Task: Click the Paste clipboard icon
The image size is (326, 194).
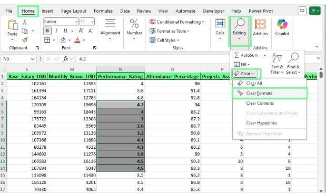Action: [x=13, y=25]
